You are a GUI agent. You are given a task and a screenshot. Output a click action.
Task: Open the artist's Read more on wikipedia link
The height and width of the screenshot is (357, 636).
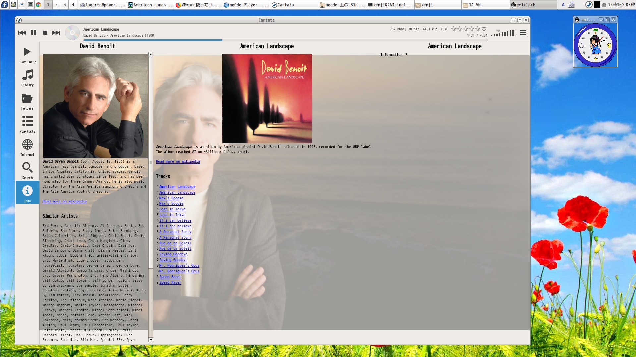(x=64, y=201)
